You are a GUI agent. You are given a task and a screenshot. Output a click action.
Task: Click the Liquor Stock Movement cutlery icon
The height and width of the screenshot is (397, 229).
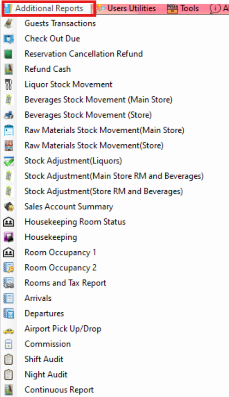tap(9, 85)
